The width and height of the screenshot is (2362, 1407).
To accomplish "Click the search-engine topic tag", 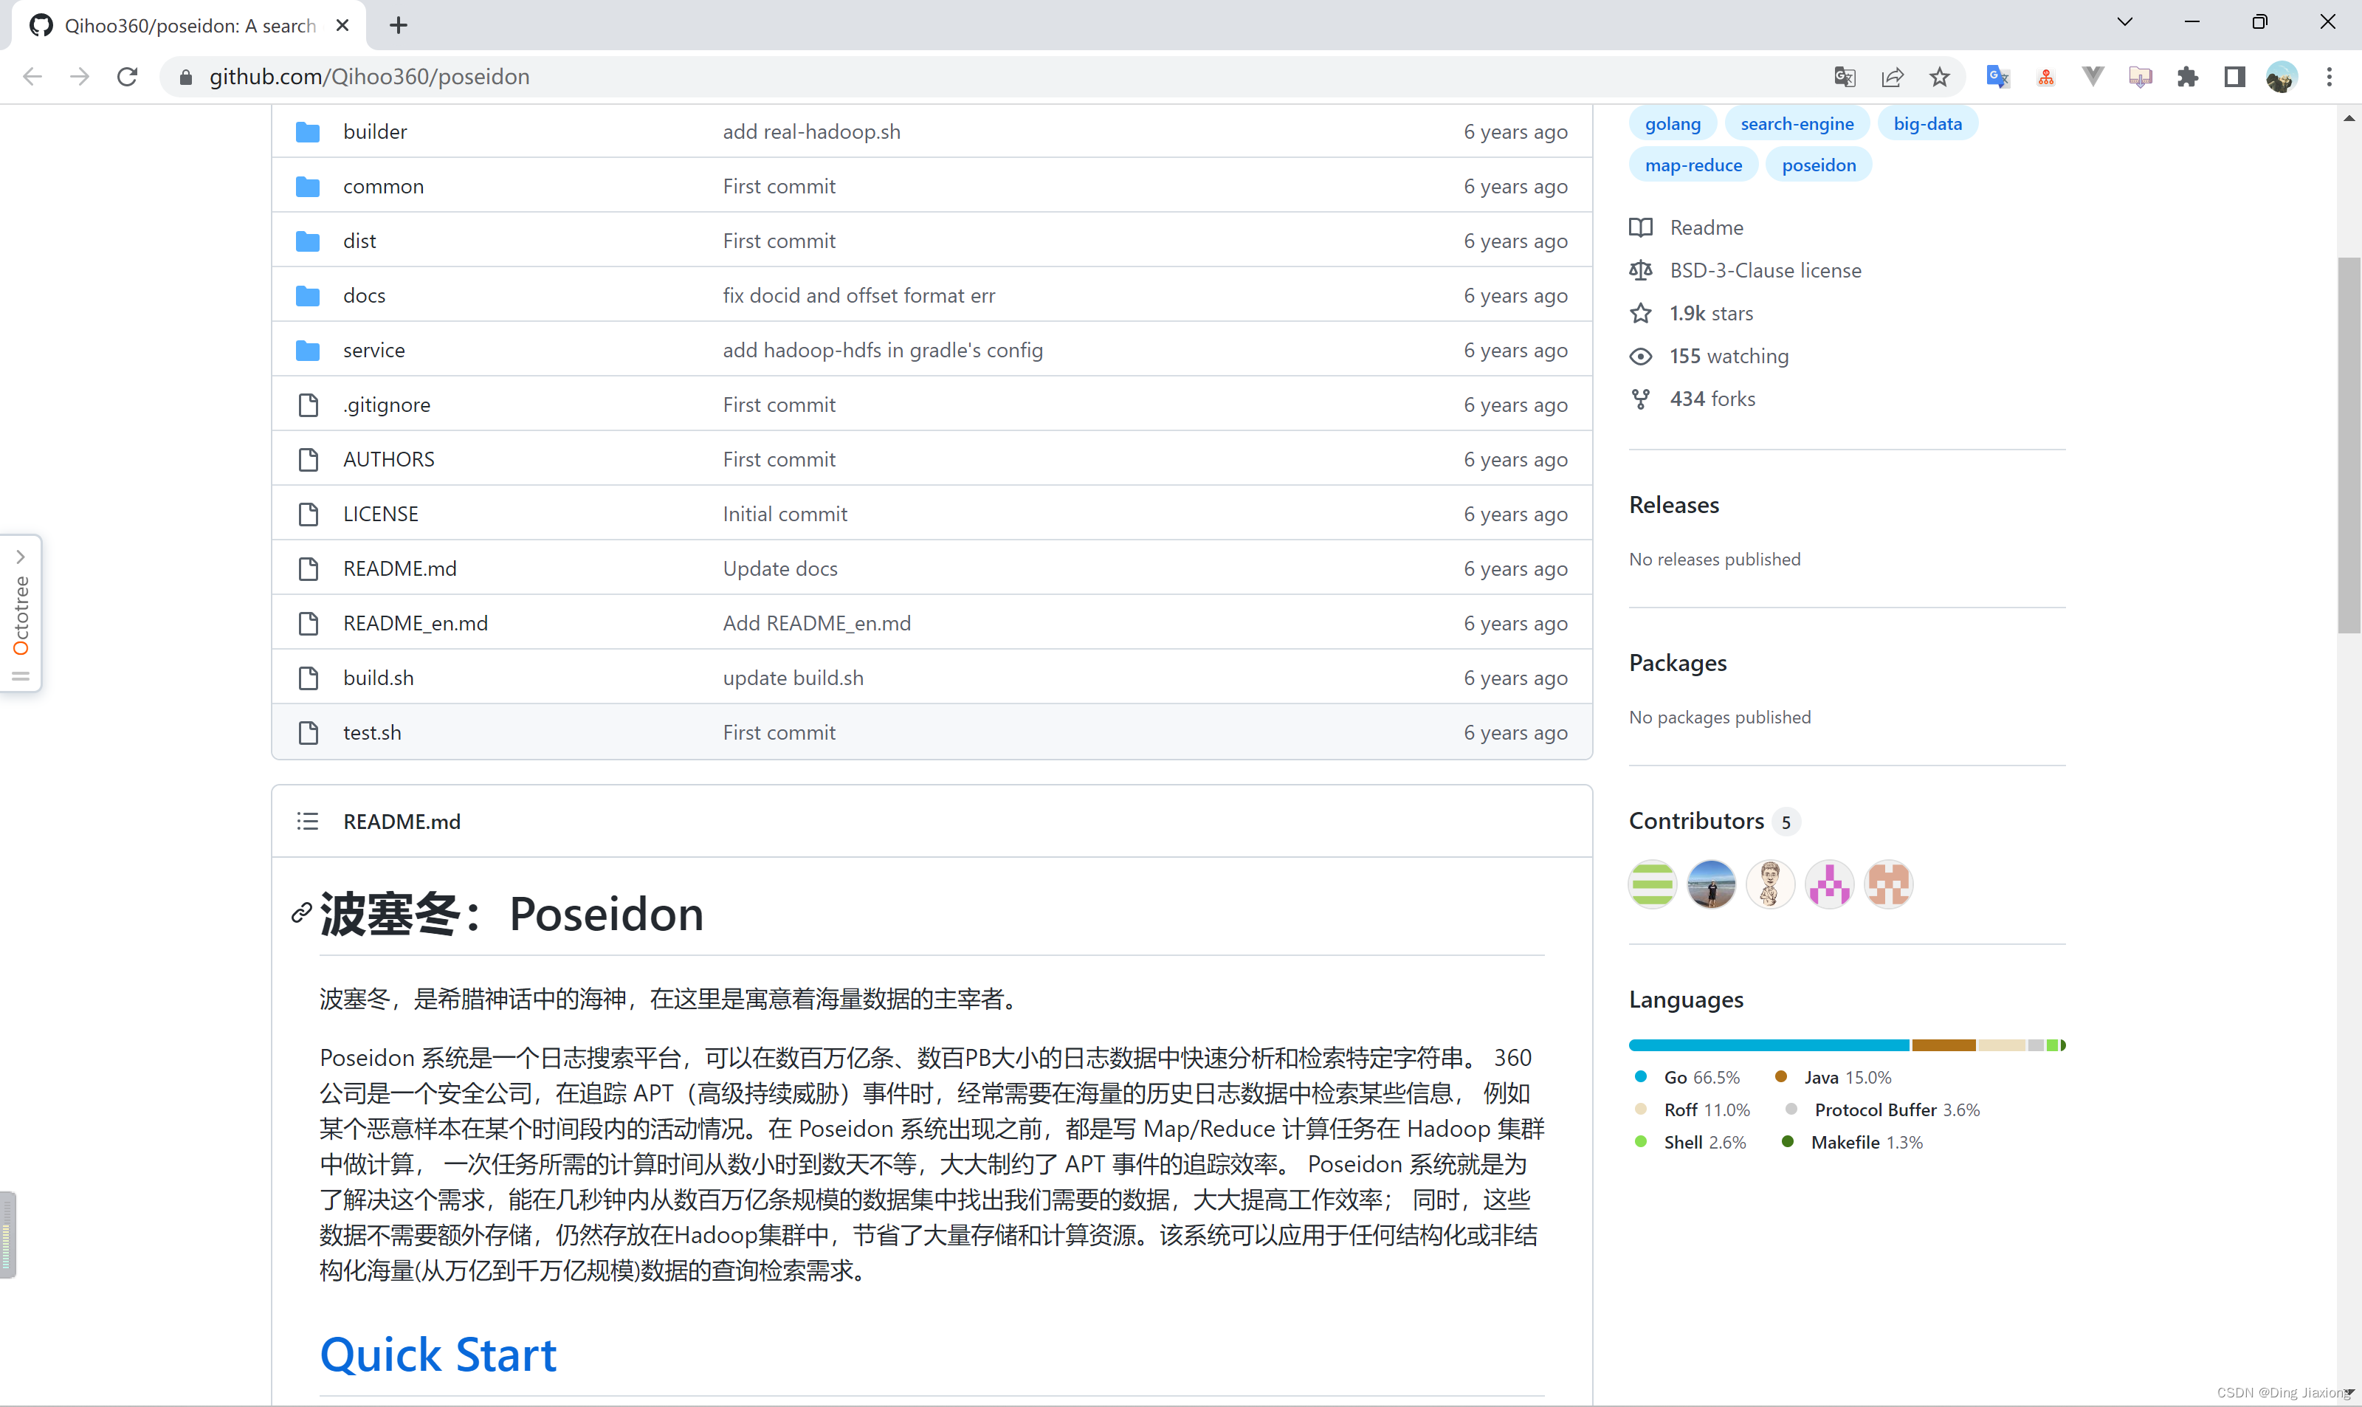I will tap(1796, 123).
